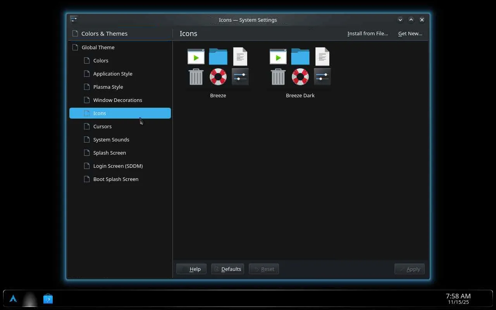Restore settings with the Defaults button
This screenshot has height=310, width=496.
227,269
